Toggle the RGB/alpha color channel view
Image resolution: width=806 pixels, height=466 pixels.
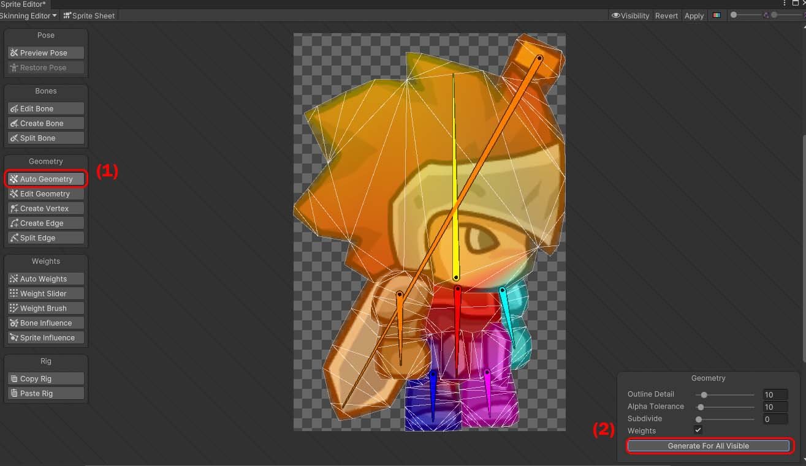[716, 15]
